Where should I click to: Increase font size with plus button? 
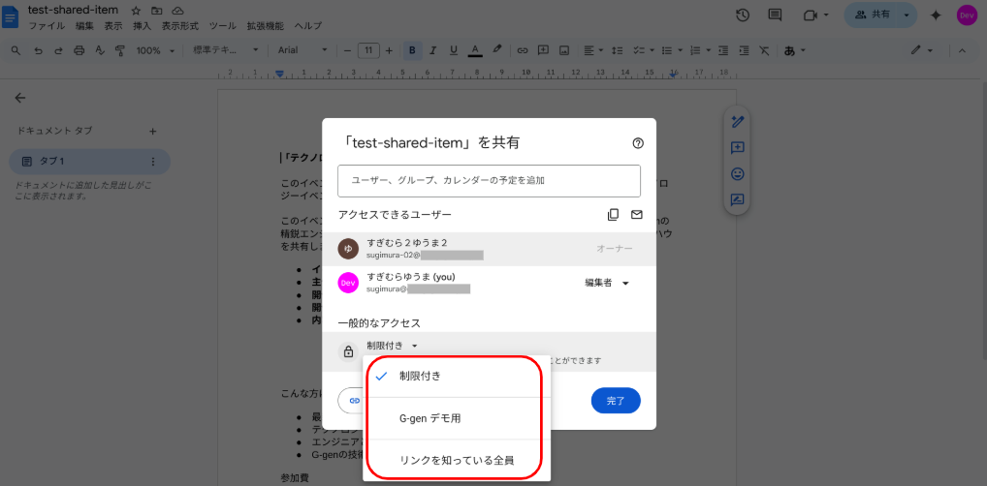point(389,50)
